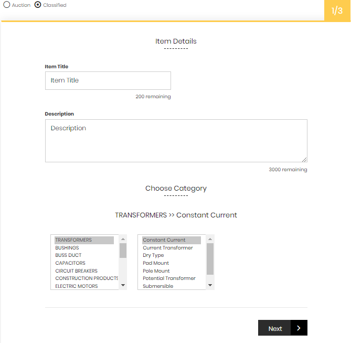The height and width of the screenshot is (343, 351).
Task: Click category list scroll-down arrow
Action: (x=123, y=285)
